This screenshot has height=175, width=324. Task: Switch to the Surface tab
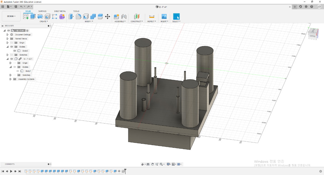coord(42,11)
